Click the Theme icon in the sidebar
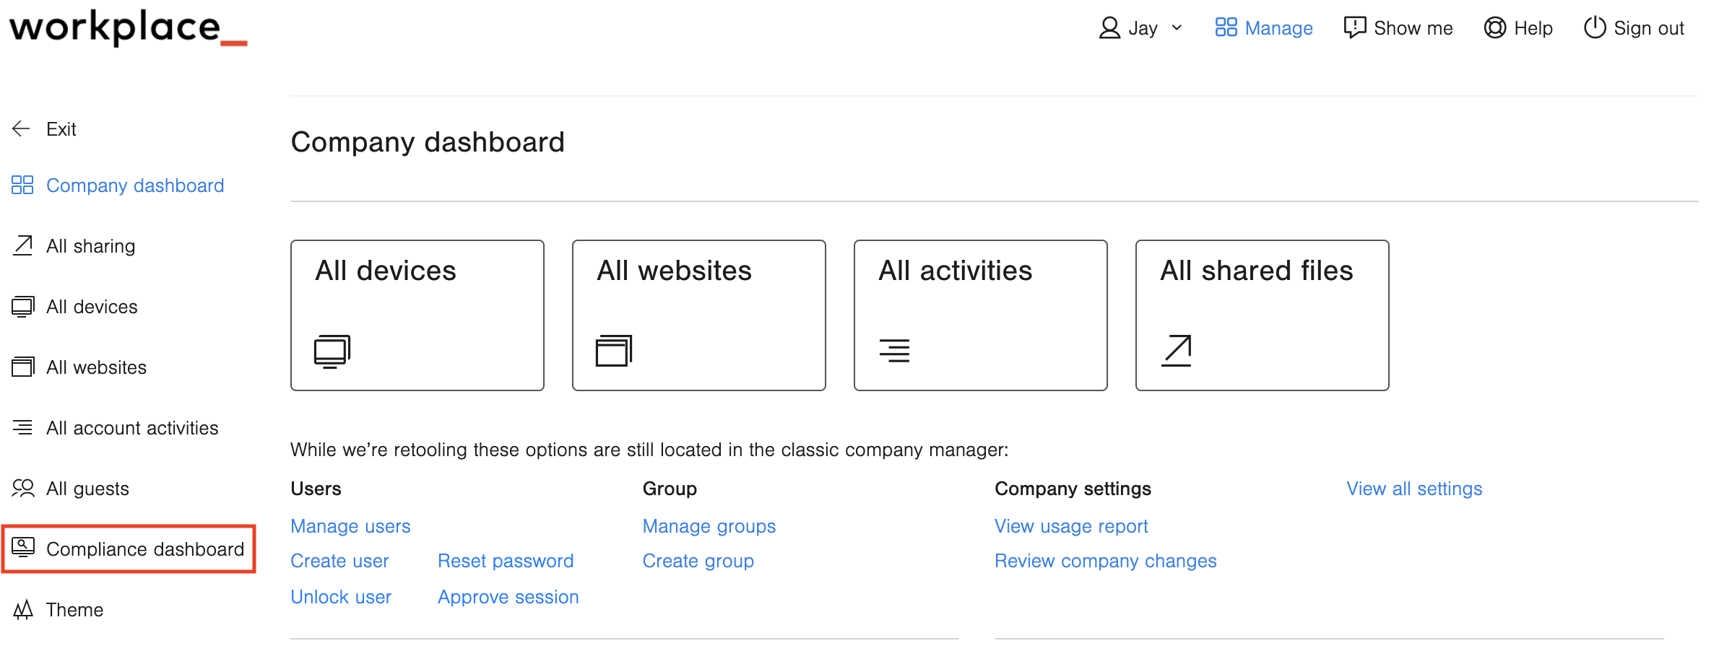 click(22, 610)
